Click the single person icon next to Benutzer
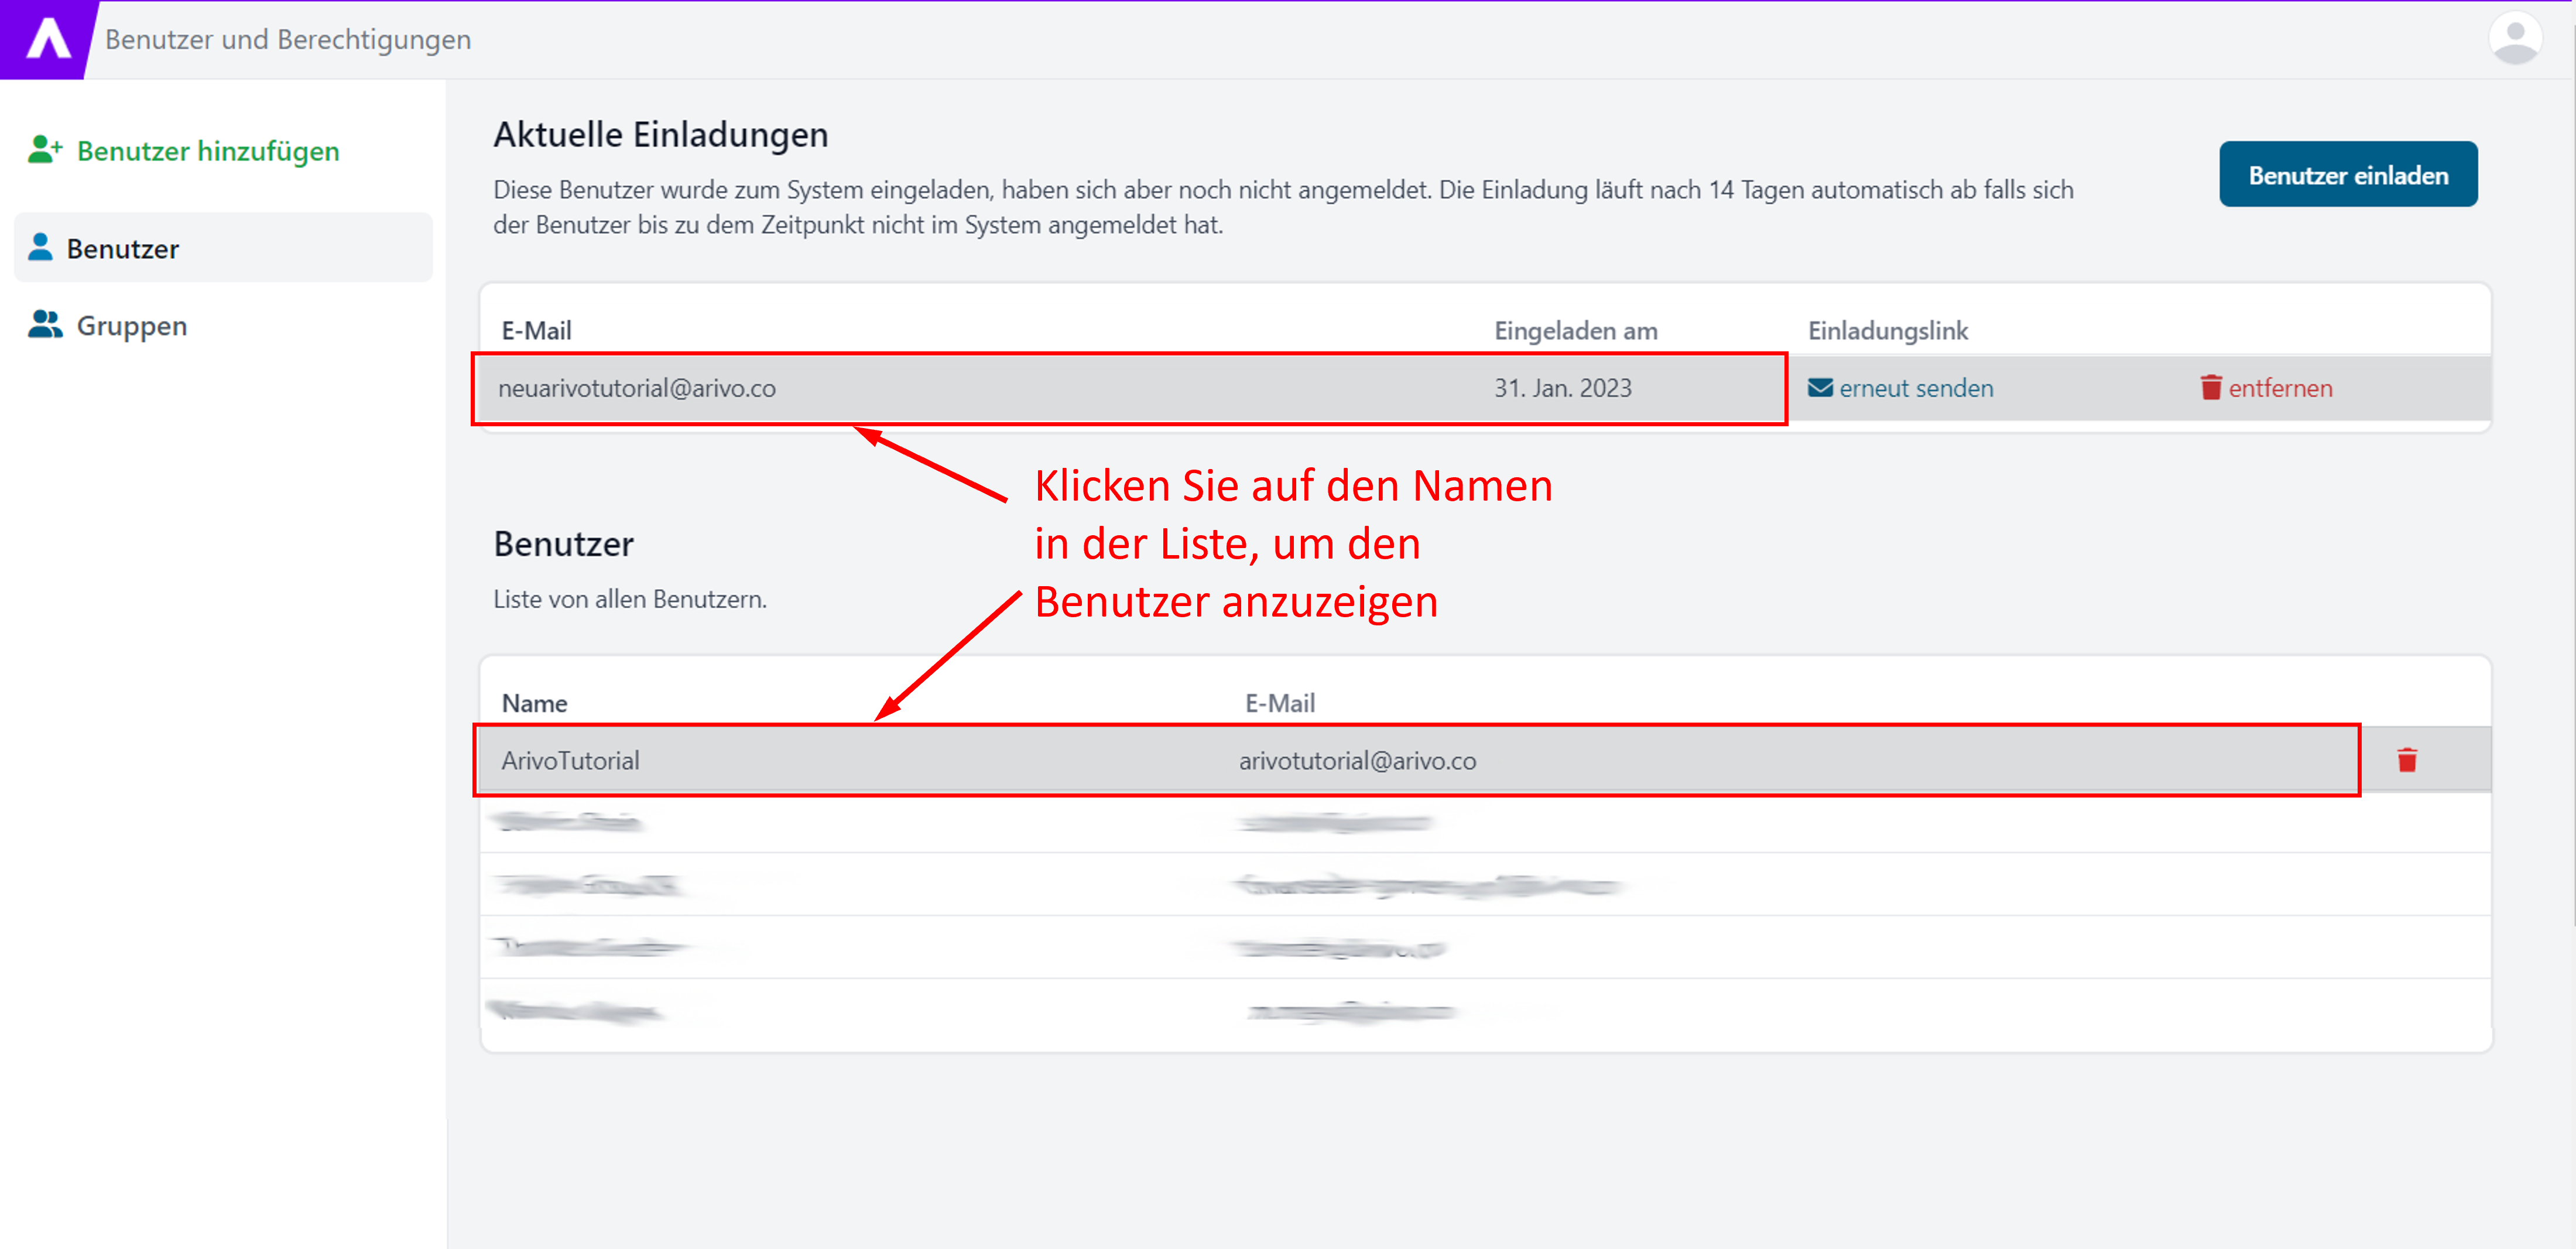Screen dimensions: 2576x1249 click(x=40, y=247)
